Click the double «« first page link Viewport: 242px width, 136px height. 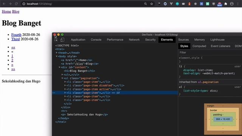click(13, 47)
